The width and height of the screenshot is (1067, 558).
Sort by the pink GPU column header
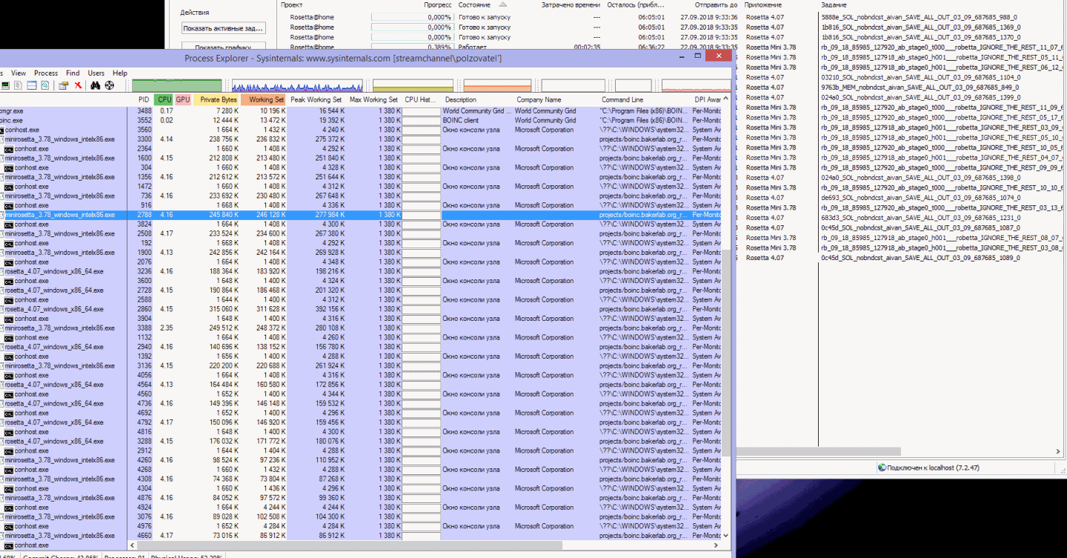point(183,99)
